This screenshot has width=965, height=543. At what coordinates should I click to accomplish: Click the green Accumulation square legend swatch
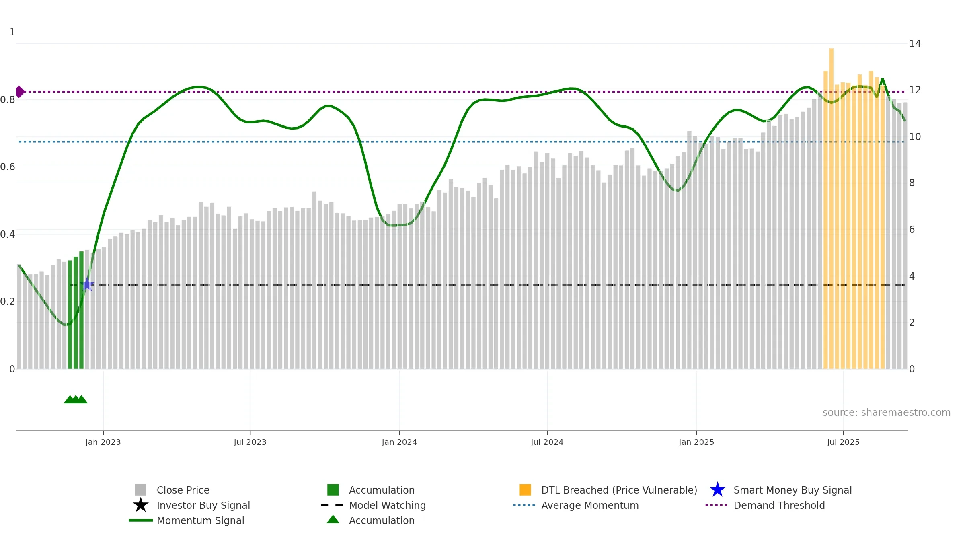pyautogui.click(x=333, y=490)
